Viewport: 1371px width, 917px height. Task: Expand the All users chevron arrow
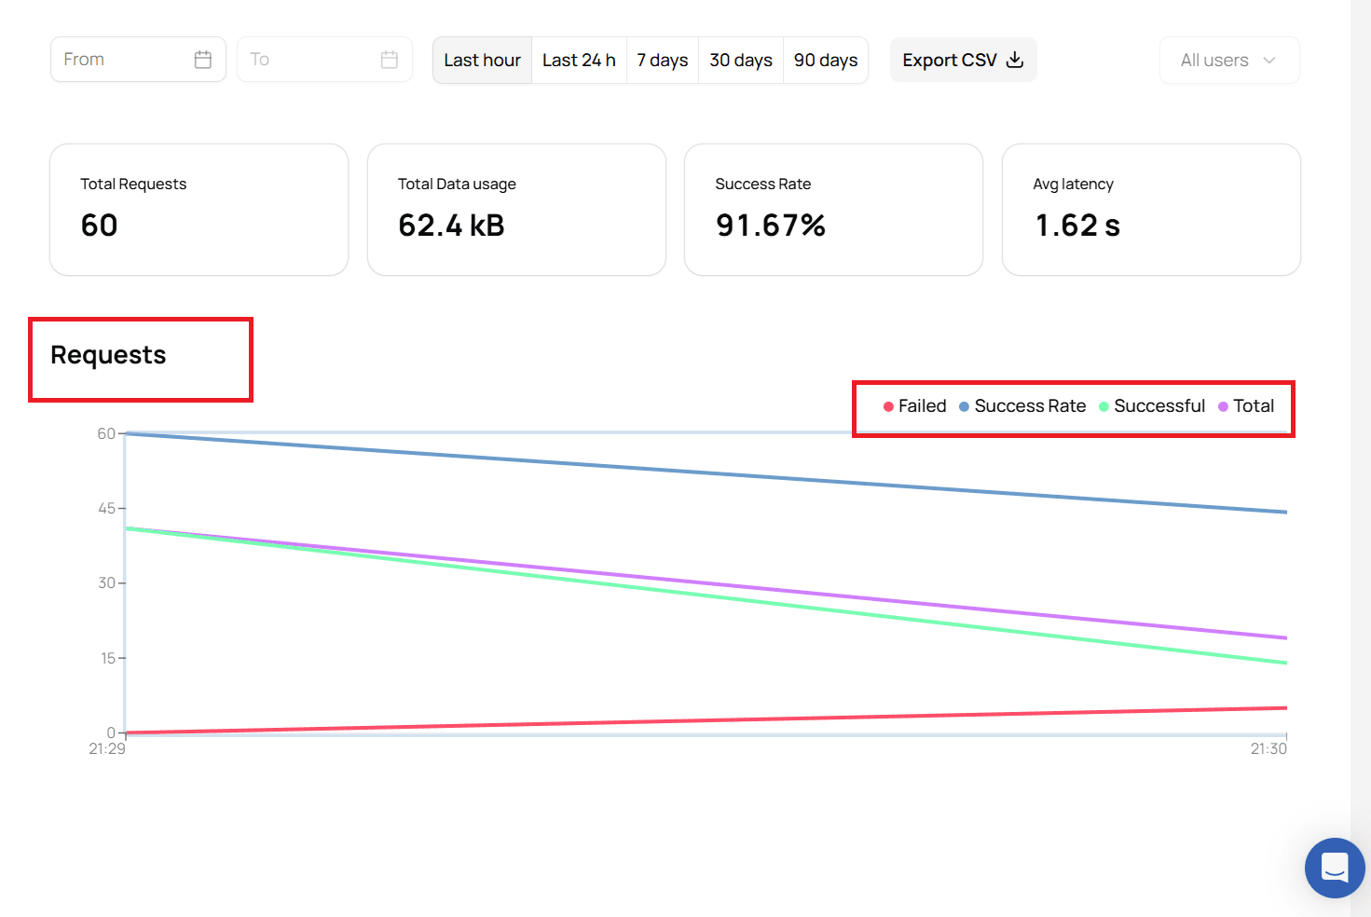(x=1269, y=61)
